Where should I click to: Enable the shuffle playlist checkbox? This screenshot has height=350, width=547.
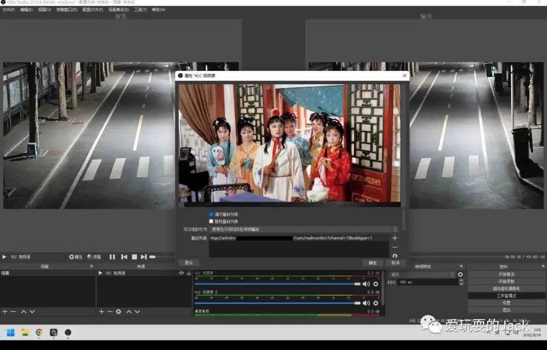pyautogui.click(x=211, y=221)
